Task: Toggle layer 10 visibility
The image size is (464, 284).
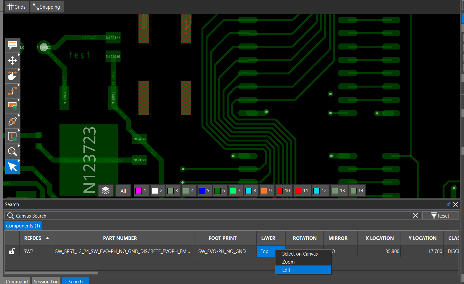Action: tap(283, 191)
